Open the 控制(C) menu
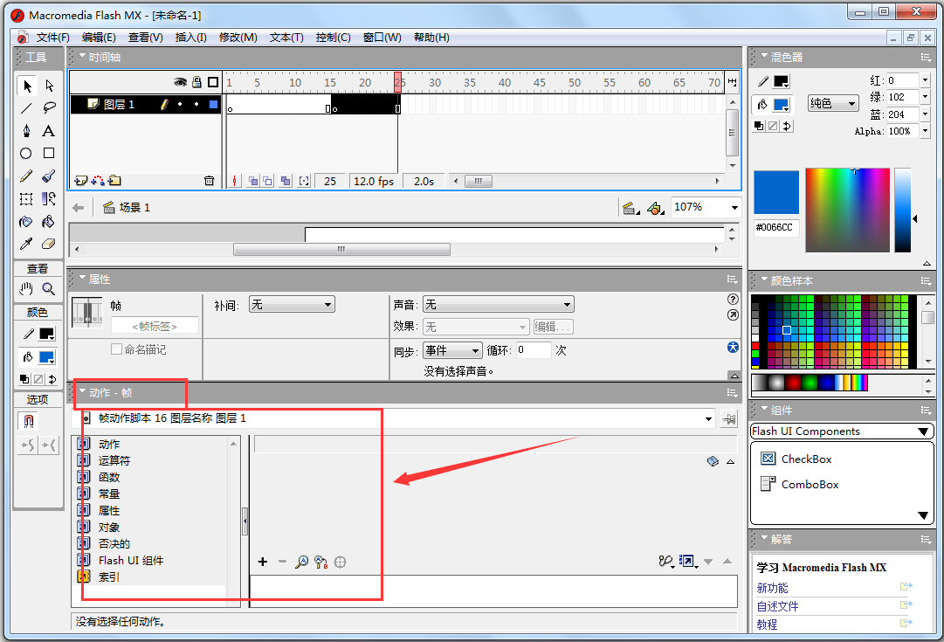Screen dimensions: 944x642 coord(333,38)
